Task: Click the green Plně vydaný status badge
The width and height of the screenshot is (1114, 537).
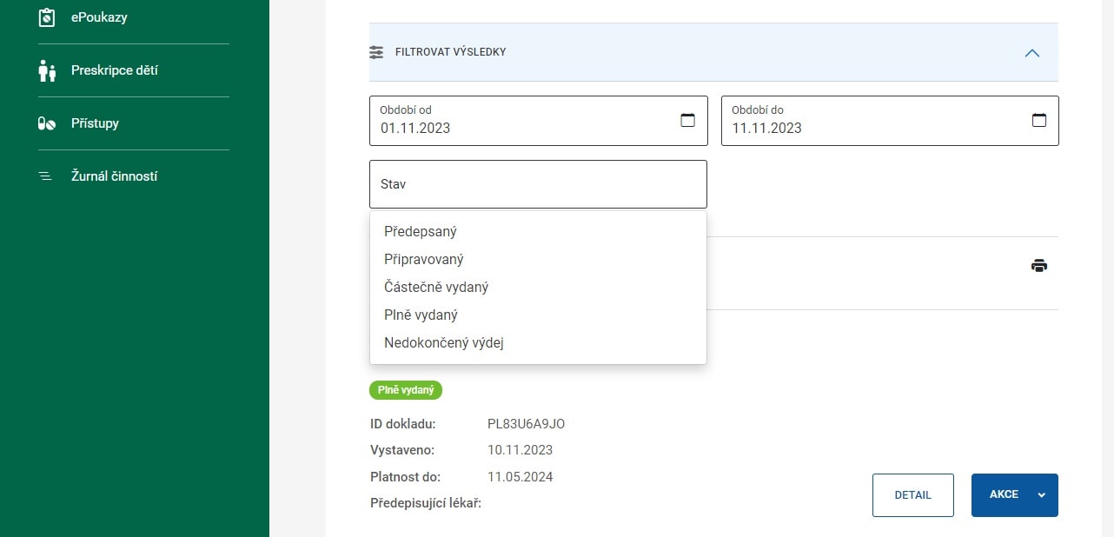Action: 406,391
